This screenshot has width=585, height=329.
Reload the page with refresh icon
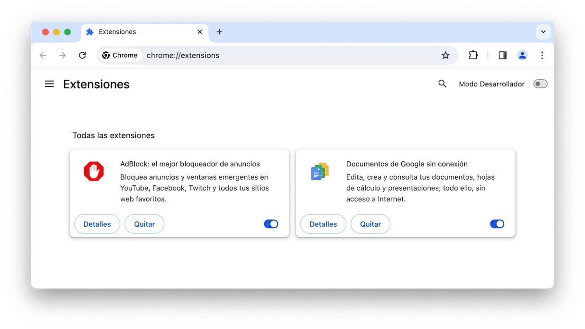82,55
